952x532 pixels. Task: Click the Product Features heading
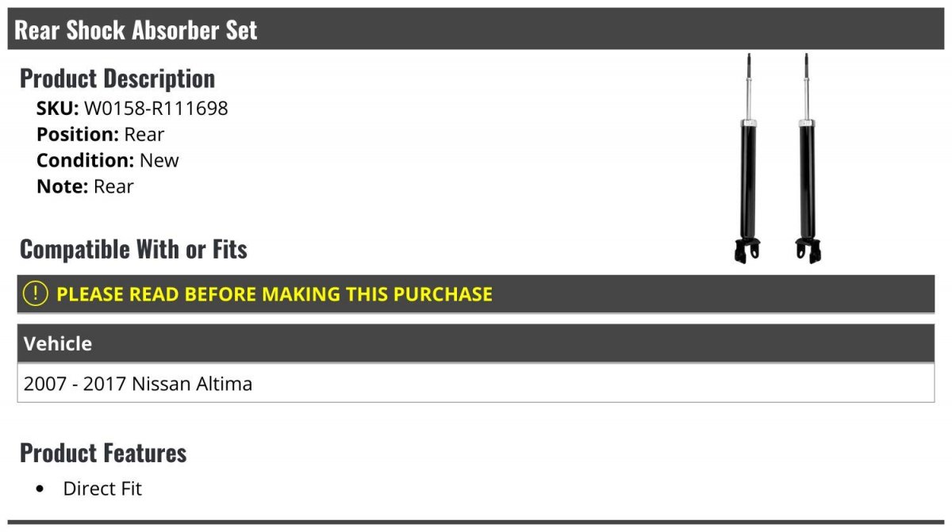tap(103, 453)
